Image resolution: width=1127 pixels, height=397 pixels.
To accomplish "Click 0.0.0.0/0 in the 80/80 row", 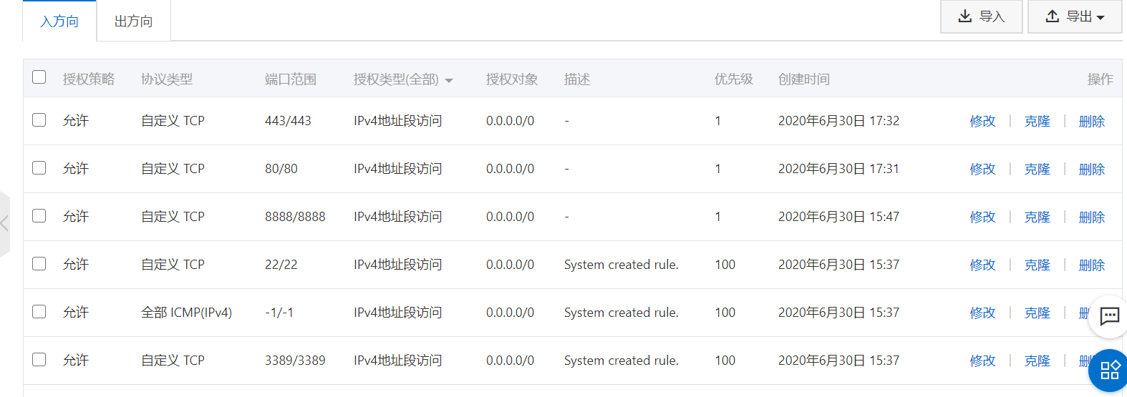I will (x=510, y=169).
